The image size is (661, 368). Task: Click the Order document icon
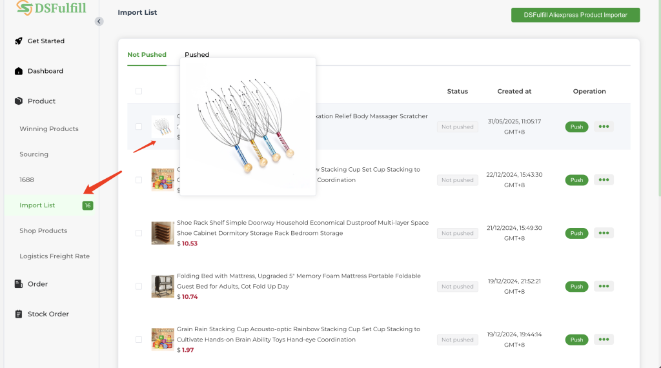pos(19,284)
